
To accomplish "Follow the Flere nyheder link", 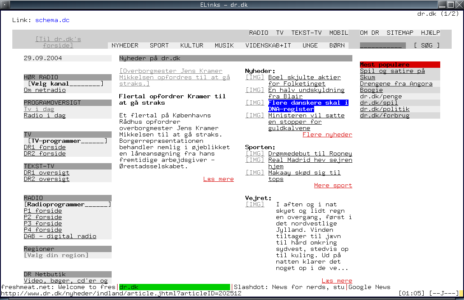I will coord(327,135).
